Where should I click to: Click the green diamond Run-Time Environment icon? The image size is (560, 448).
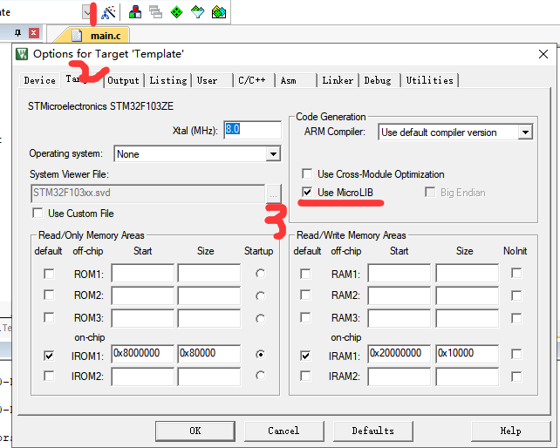coord(176,12)
